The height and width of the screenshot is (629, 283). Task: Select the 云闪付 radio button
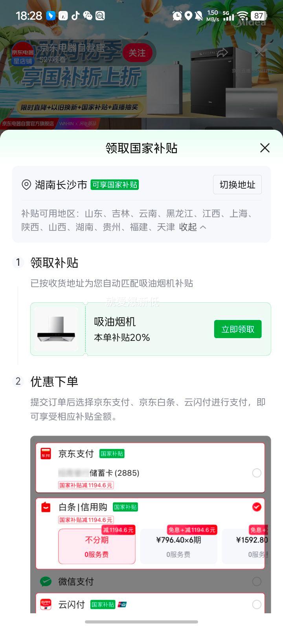click(x=257, y=605)
